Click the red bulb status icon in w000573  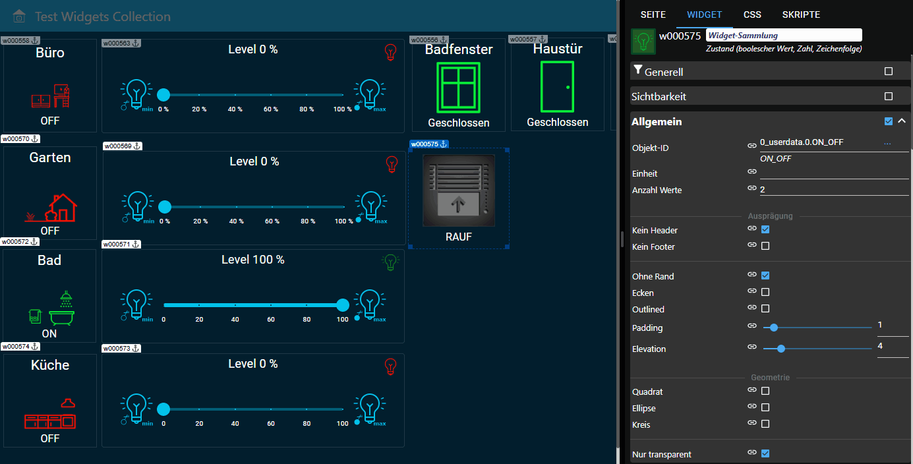point(390,366)
